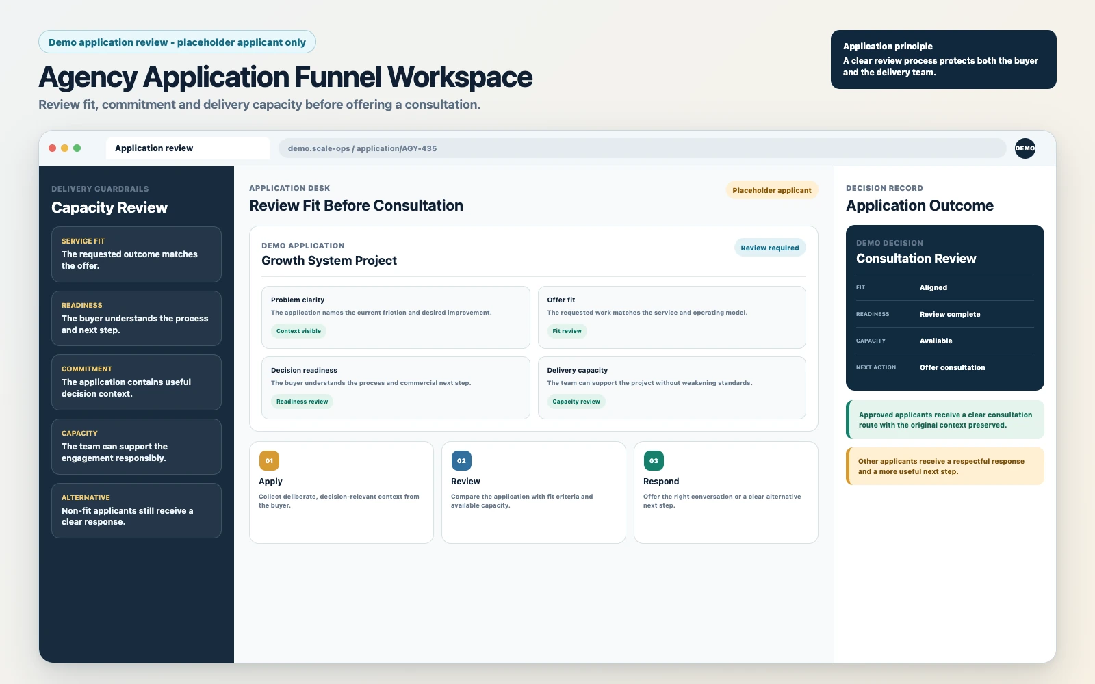
Task: Click the Demo Application label
Action: (x=303, y=246)
